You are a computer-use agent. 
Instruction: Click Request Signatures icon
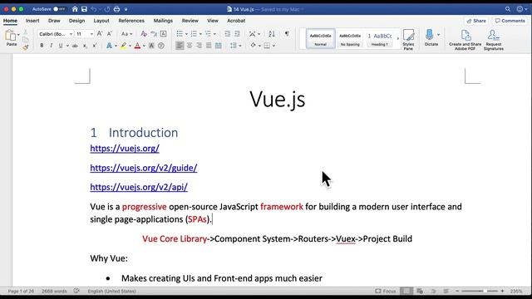493,40
